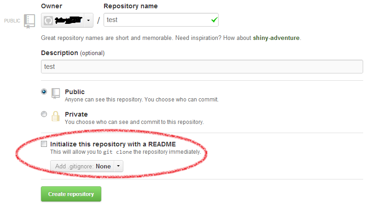Enable Initialize this repository with a README
This screenshot has width=371, height=207.
[44, 144]
